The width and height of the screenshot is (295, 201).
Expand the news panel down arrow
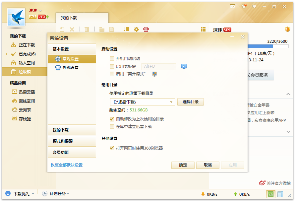tap(288, 132)
